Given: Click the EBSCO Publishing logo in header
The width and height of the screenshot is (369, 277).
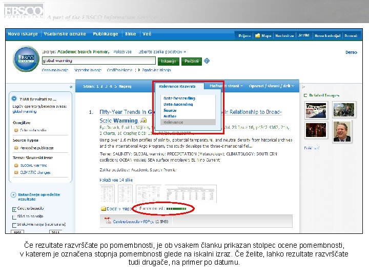Looking at the screenshot, I should [x=23, y=11].
